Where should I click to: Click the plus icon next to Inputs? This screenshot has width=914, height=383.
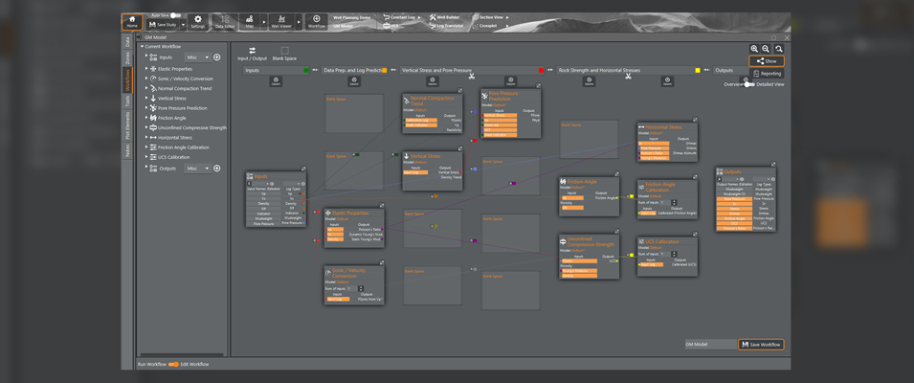pos(217,57)
